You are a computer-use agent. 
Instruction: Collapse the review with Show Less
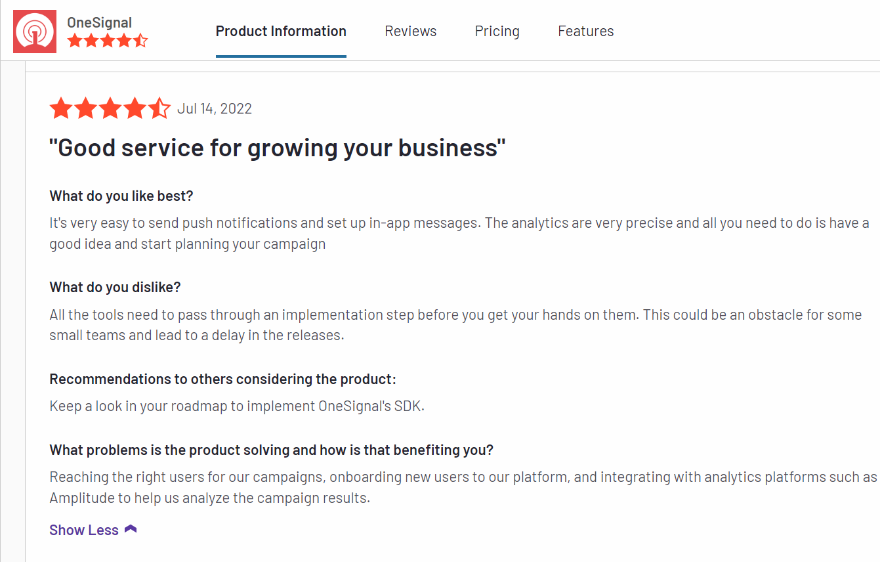(93, 530)
